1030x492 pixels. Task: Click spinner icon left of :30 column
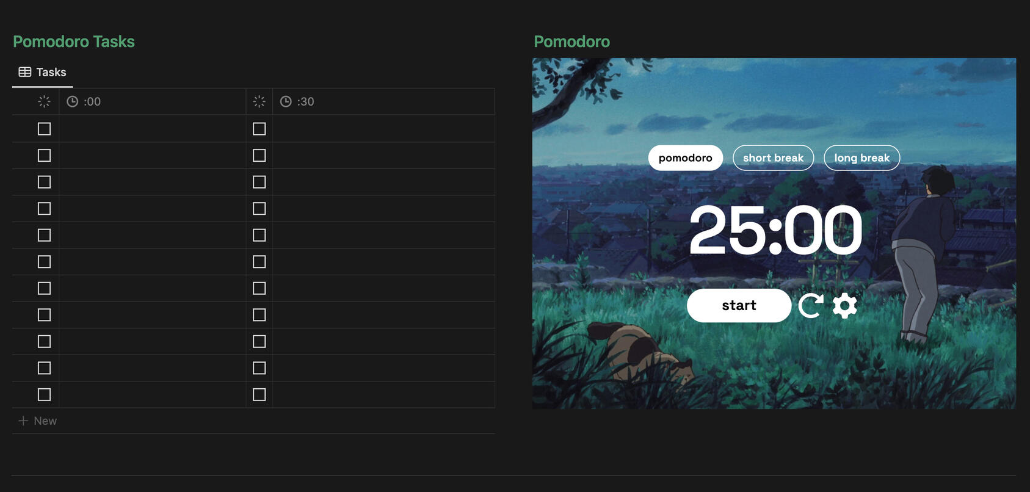(259, 101)
